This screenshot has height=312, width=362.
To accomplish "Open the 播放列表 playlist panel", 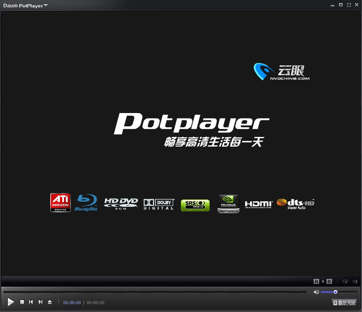I will pos(344,302).
